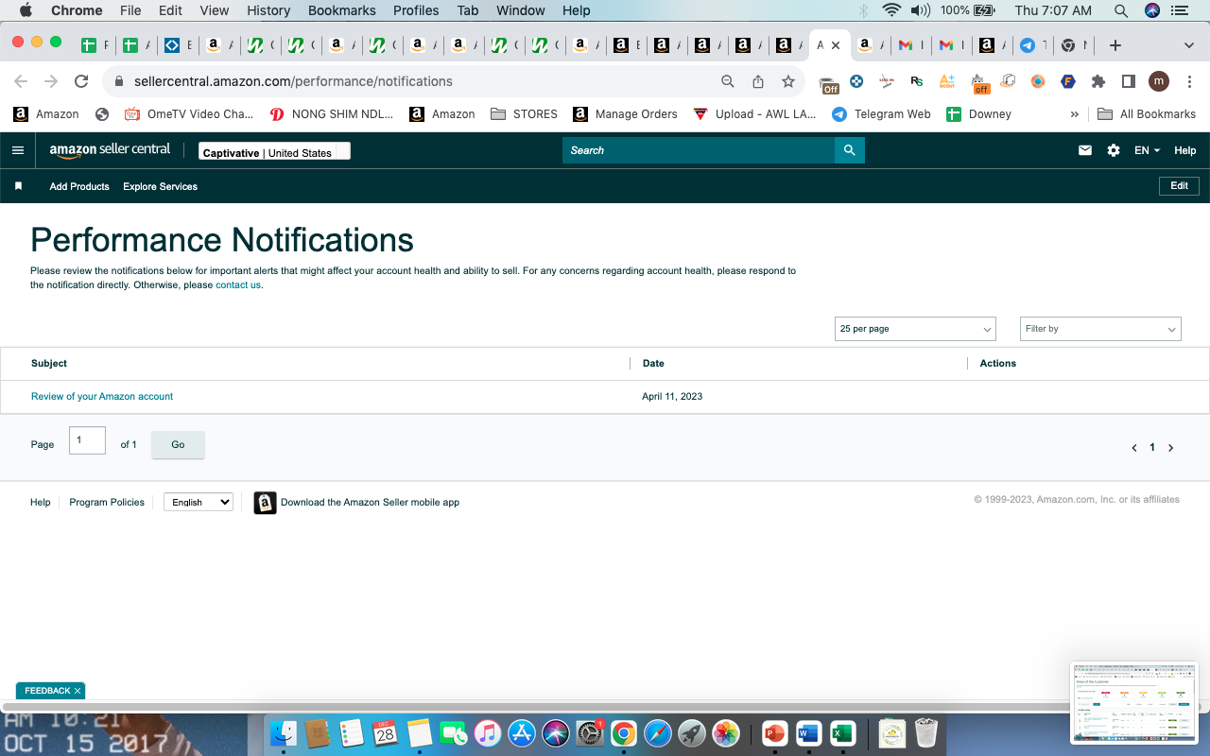Viewport: 1210px width, 756px height.
Task: Click the Edit button in the header
Action: pyautogui.click(x=1180, y=186)
